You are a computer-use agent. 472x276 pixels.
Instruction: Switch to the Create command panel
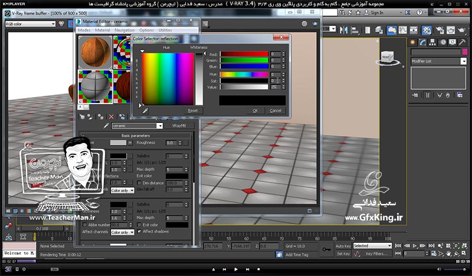[x=412, y=42]
